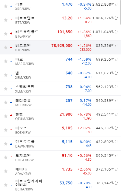Toggle favorite star for BTC/KRW
The height and width of the screenshot is (191, 121).
(x=6, y=47)
